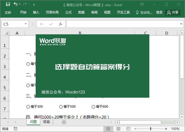Open the Name Box dropdown arrow
Viewport: 185px width, 132px height.
[26, 24]
